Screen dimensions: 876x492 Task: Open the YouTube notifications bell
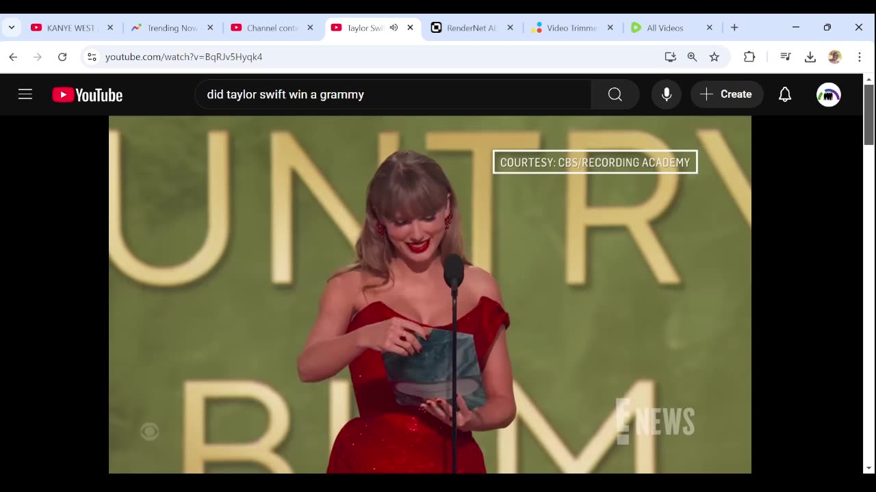(785, 94)
